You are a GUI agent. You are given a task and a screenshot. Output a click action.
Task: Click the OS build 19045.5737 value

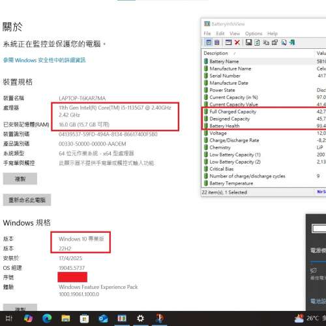coord(72,268)
